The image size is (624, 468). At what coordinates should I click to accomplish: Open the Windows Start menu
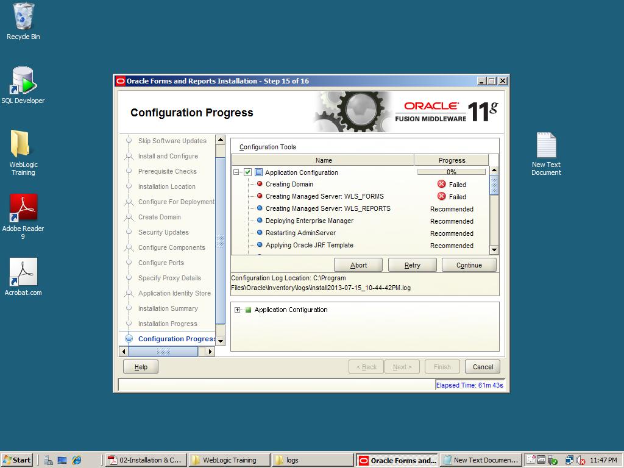click(17, 460)
